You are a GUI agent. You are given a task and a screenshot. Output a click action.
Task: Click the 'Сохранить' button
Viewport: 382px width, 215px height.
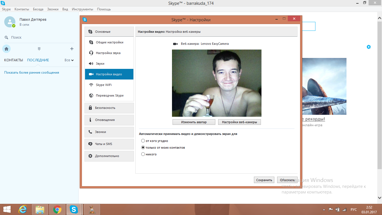[x=264, y=180]
